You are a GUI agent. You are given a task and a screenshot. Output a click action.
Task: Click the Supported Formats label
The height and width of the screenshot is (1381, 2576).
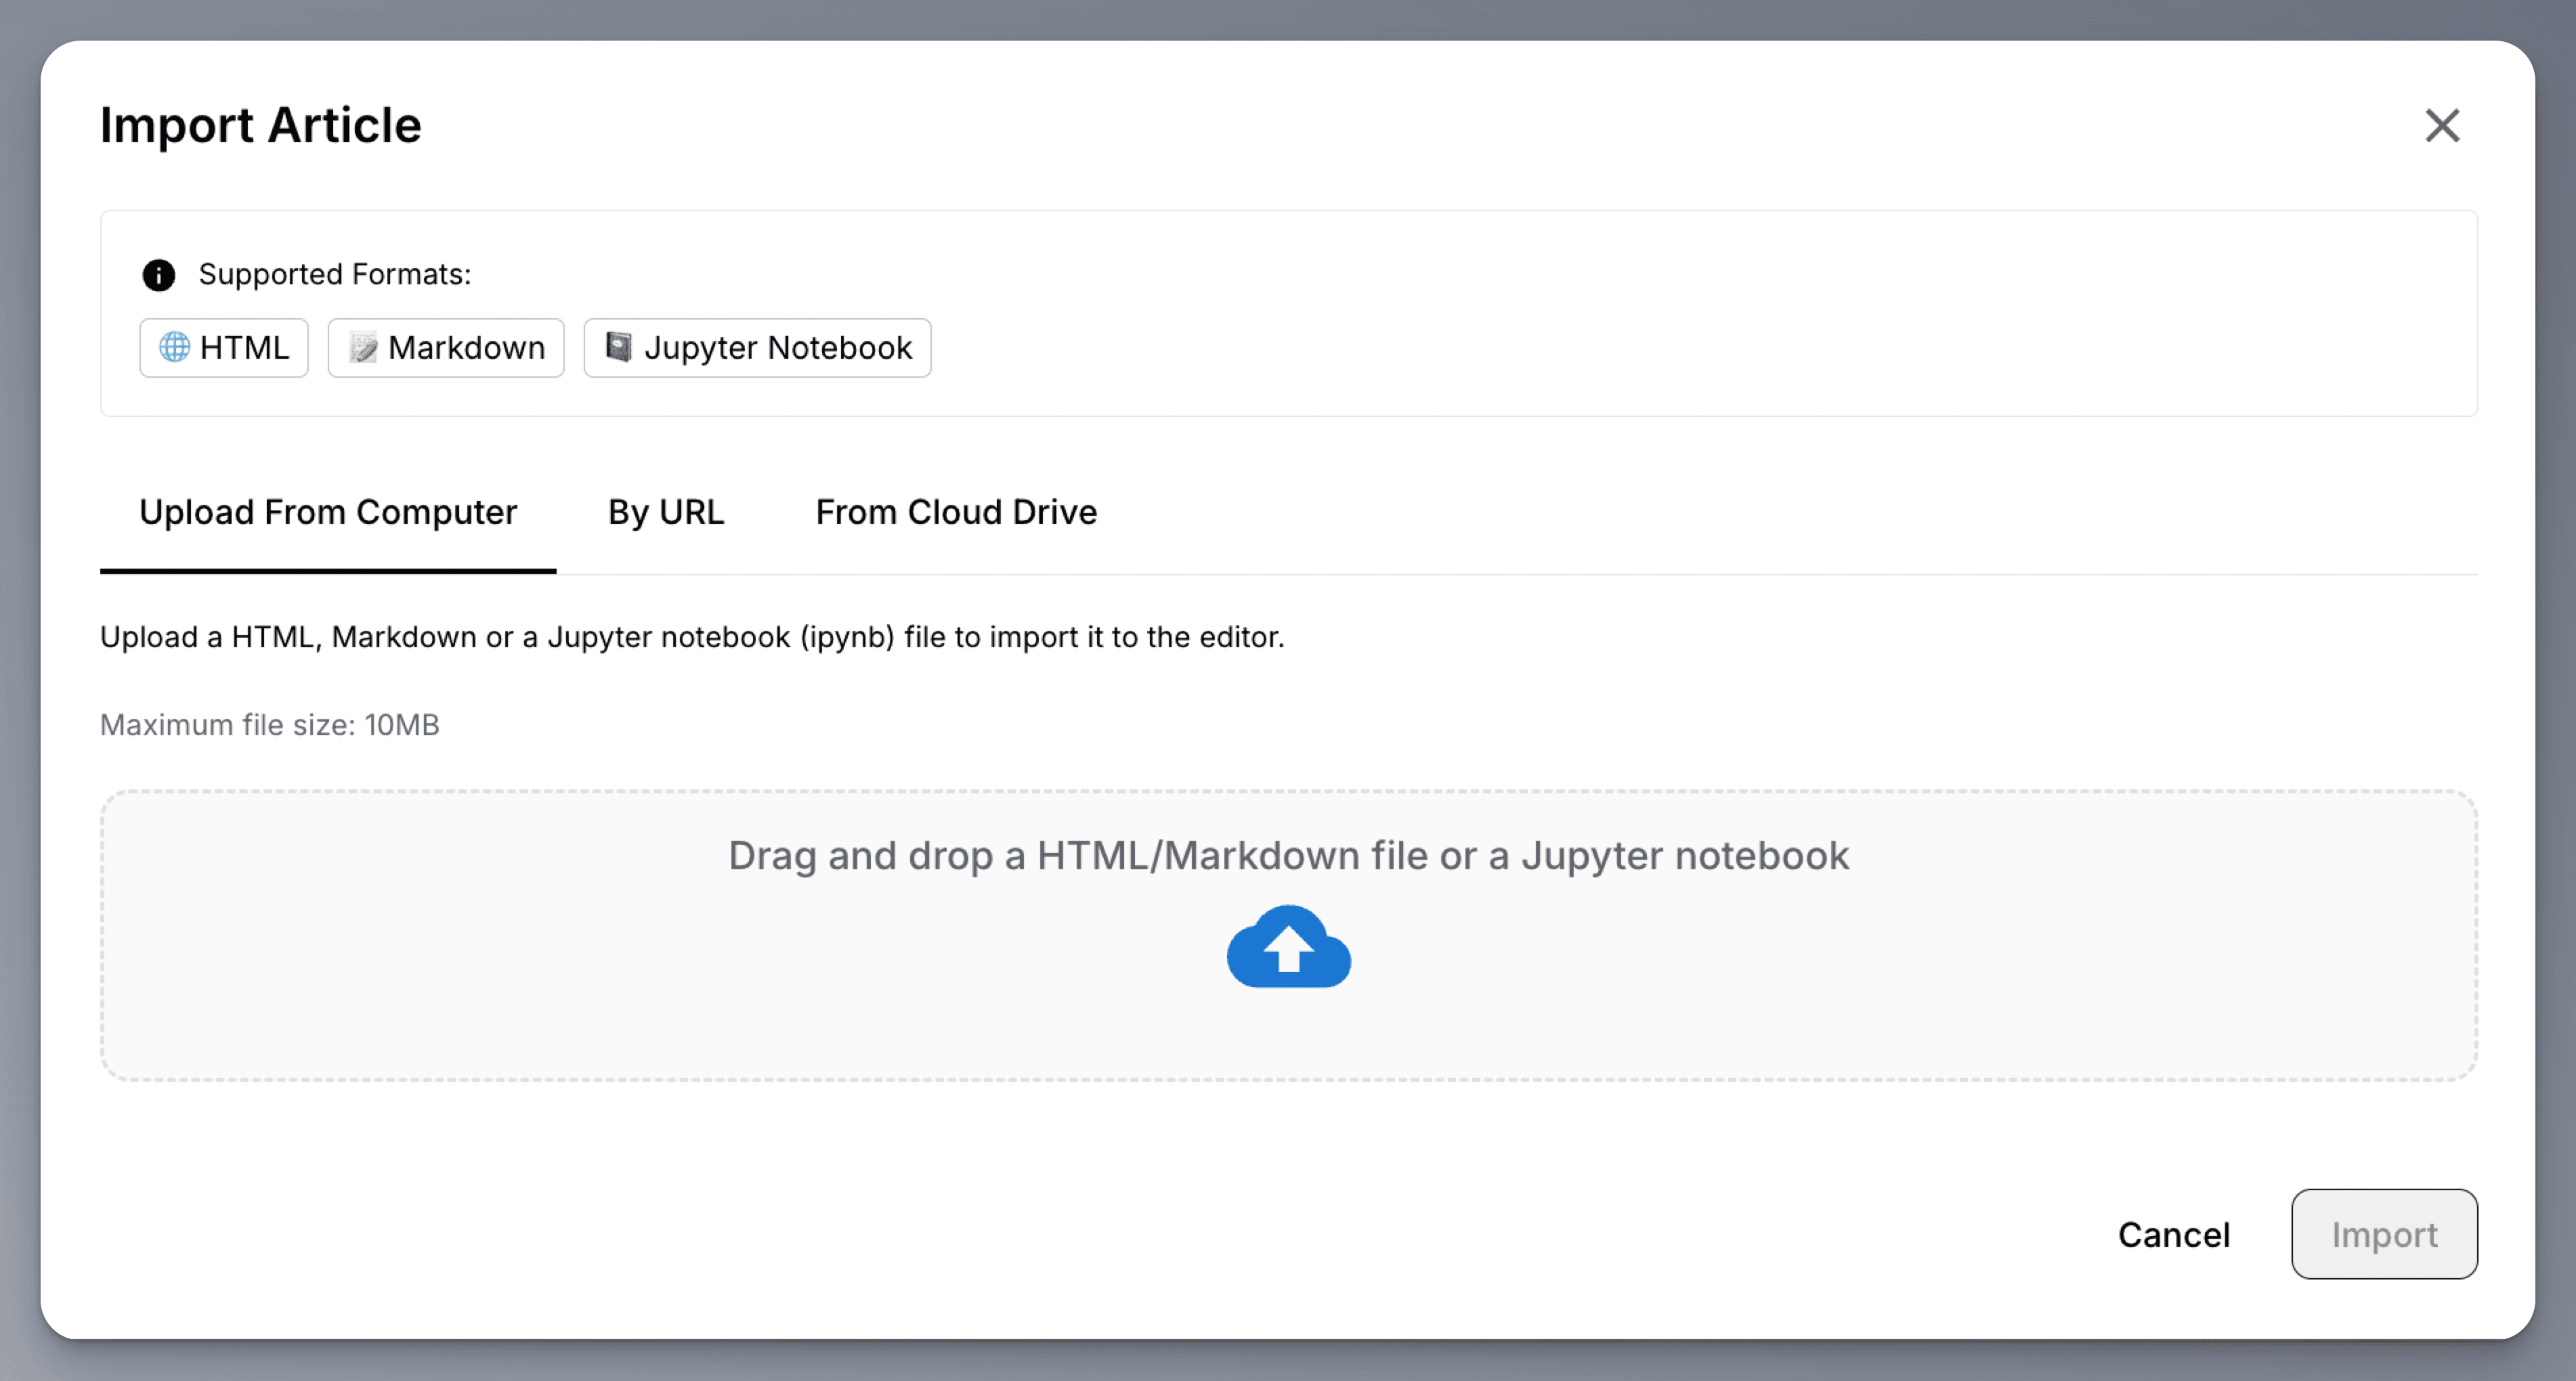(x=336, y=274)
